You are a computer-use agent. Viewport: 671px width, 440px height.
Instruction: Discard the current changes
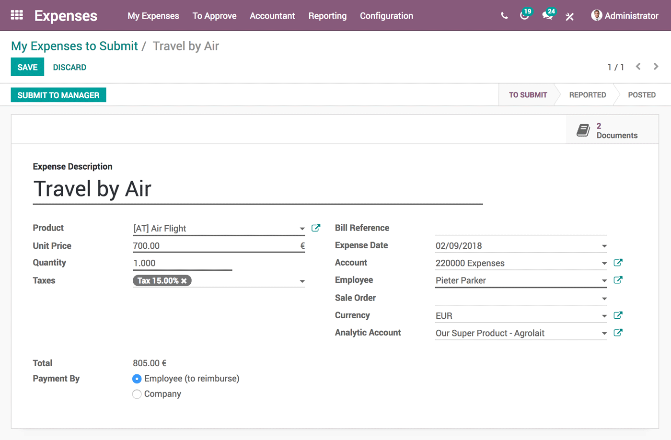(x=69, y=67)
